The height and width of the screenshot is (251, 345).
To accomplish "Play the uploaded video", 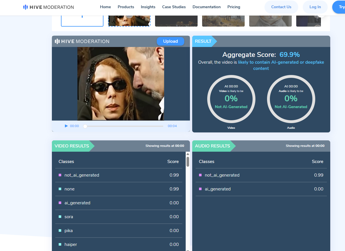I will coord(66,126).
